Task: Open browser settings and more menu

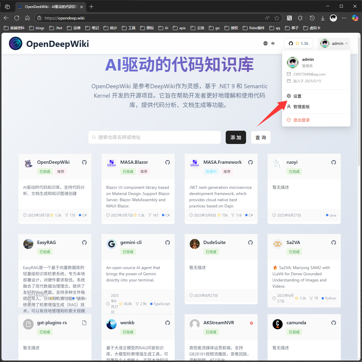Action: coord(344,18)
